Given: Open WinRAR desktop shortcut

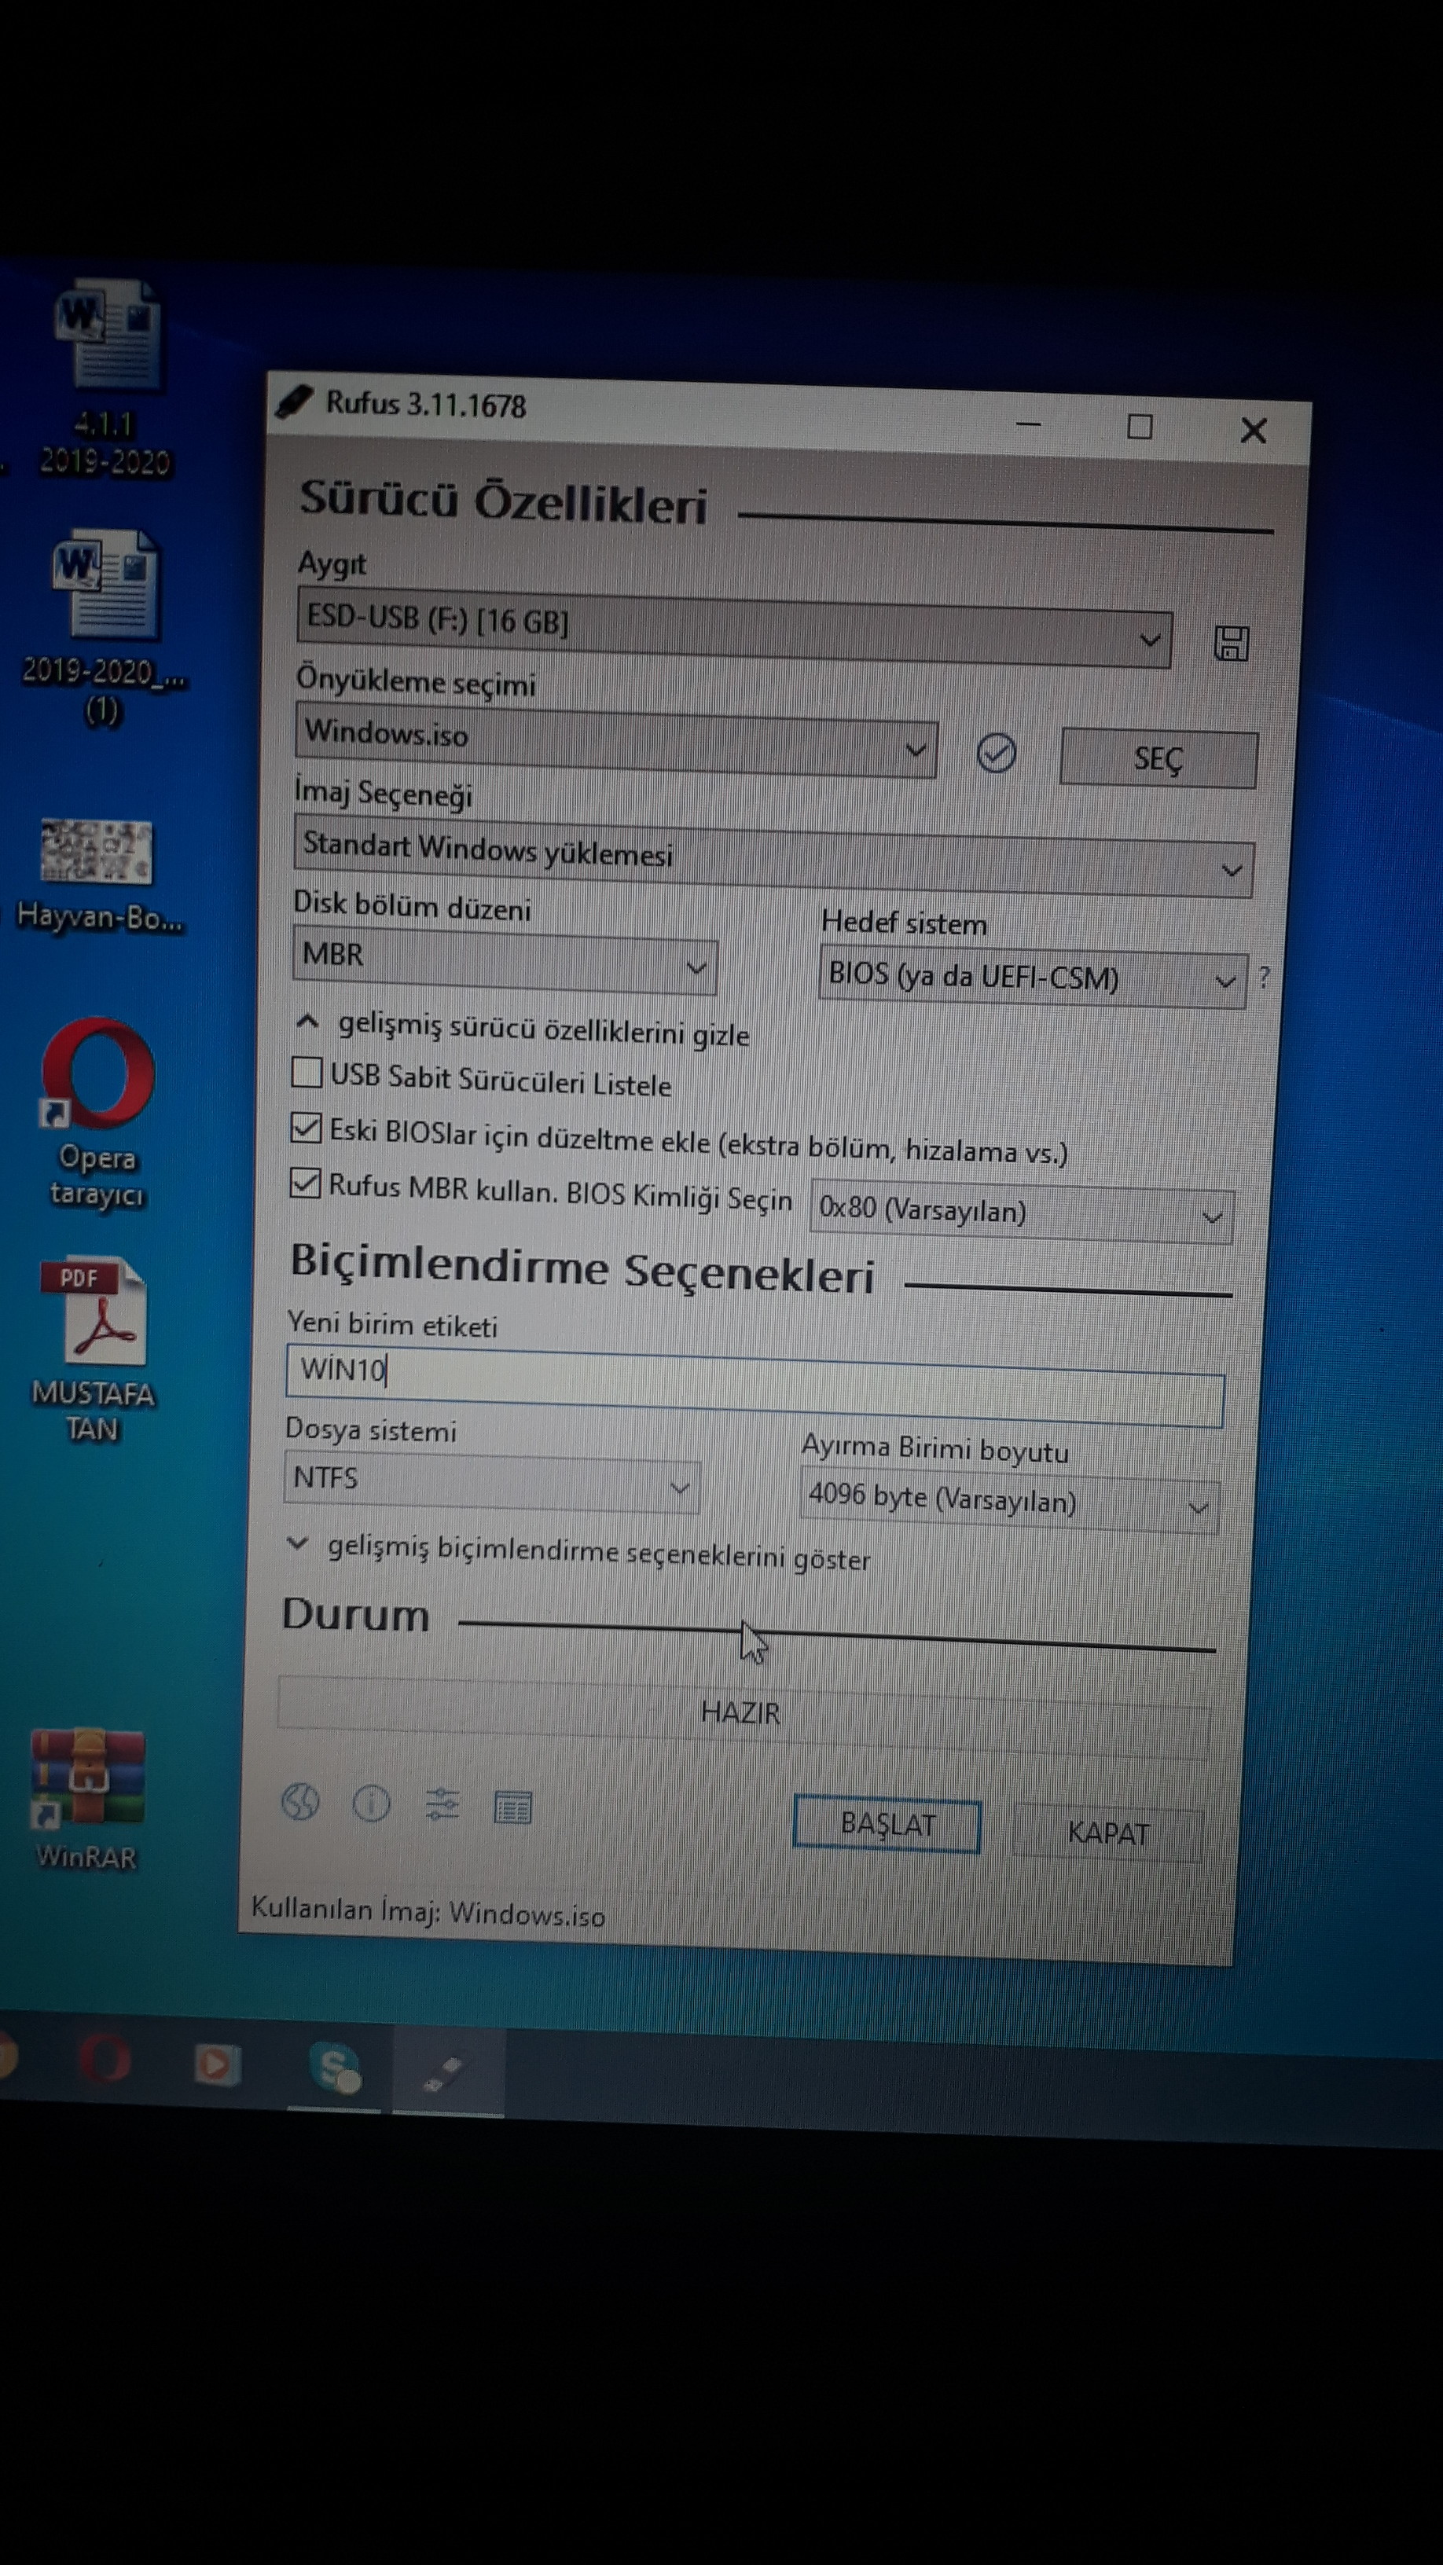Looking at the screenshot, I should click(88, 1782).
